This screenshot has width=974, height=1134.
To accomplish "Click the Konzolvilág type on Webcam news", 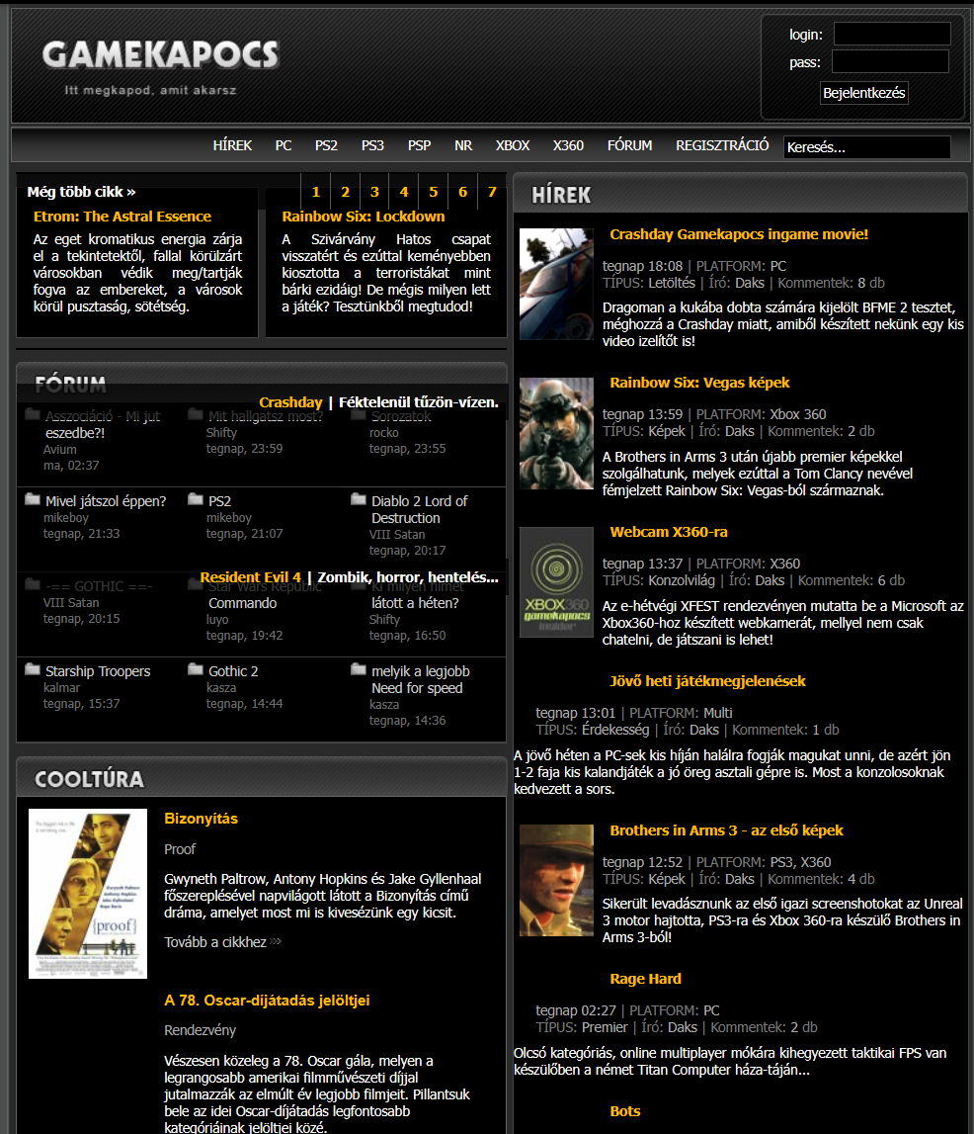I will tap(682, 580).
